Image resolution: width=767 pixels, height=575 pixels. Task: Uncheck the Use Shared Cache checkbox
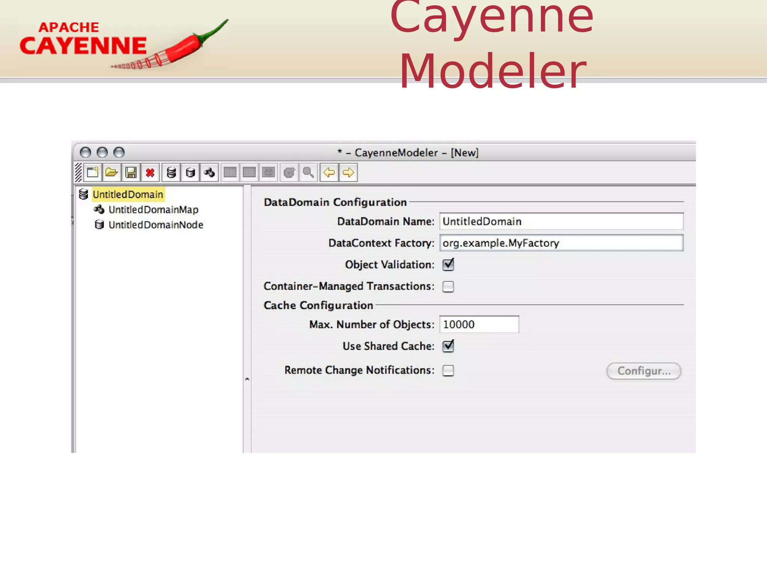coord(448,346)
